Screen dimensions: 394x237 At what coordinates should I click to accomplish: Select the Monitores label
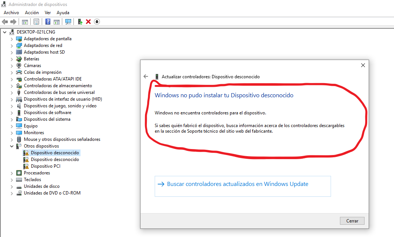(34, 133)
